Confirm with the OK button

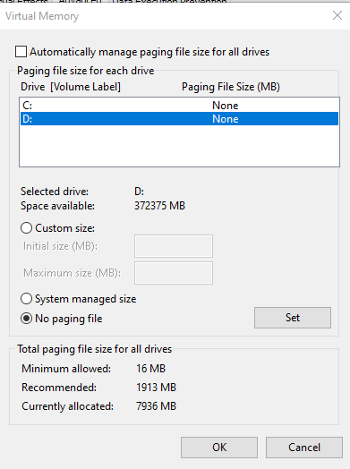pos(219,448)
